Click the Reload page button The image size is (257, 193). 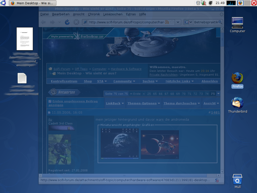[x=67, y=22]
